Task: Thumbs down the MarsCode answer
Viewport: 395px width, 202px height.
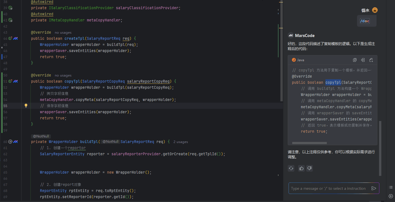Action: [309, 168]
